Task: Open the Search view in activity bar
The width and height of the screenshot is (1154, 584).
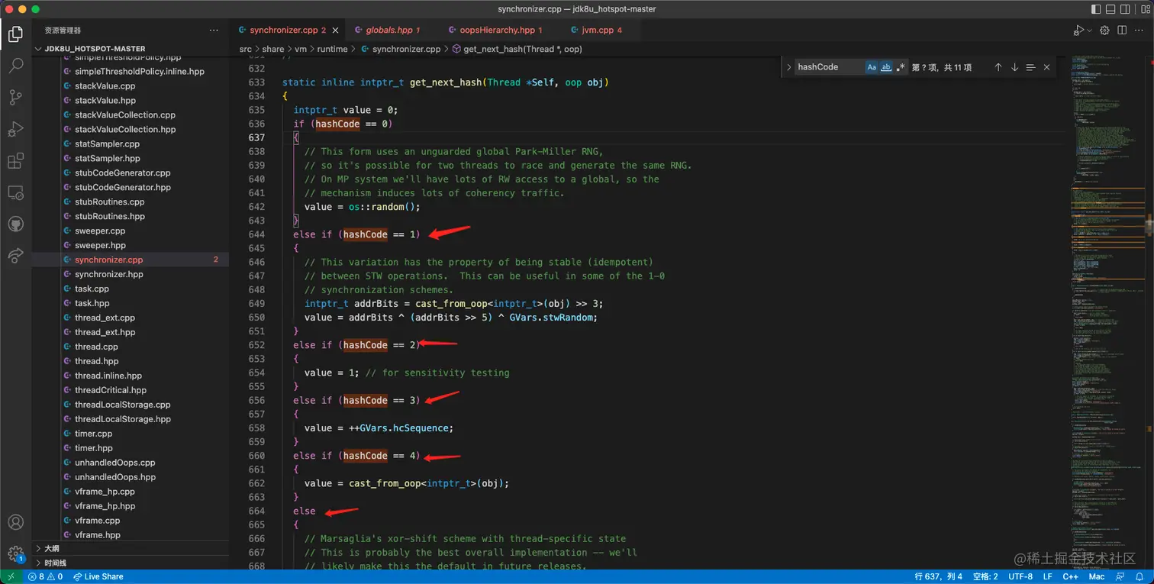Action: pyautogui.click(x=15, y=66)
